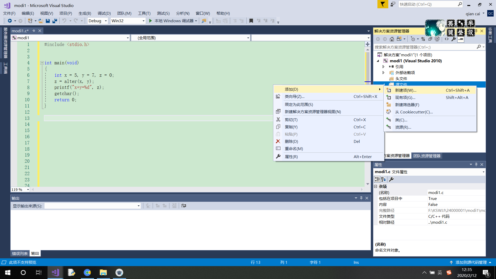Click 添加到源代码管理 in status bar

(471, 262)
